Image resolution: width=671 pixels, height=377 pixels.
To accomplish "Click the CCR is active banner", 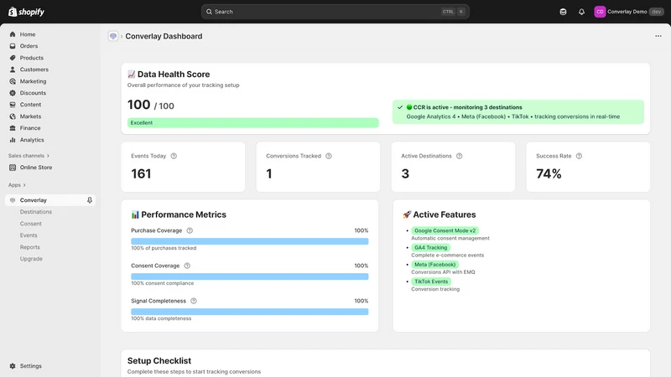I will tap(518, 112).
